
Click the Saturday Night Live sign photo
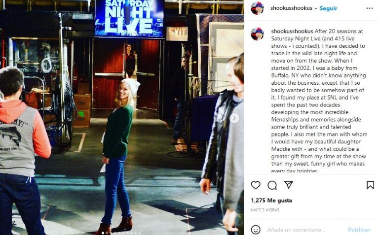tap(130, 18)
